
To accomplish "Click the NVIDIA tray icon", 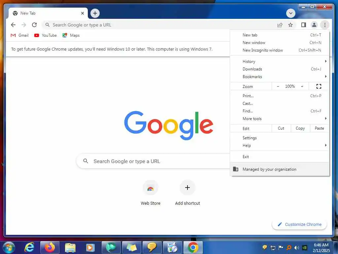I will [x=305, y=247].
